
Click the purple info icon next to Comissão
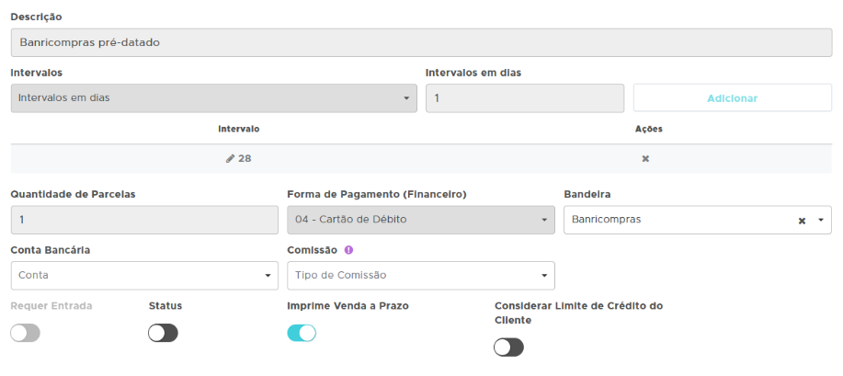click(x=348, y=250)
